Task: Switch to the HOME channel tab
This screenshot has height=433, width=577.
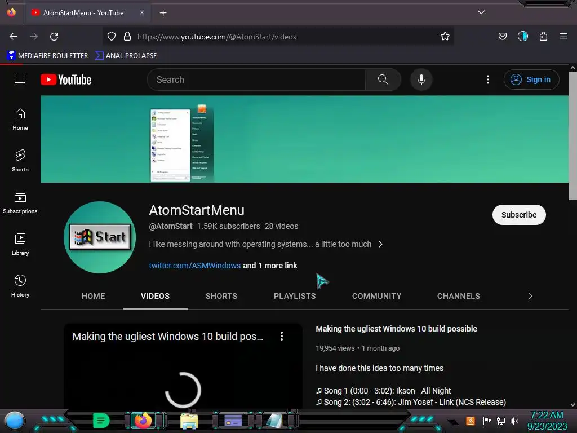Action: (x=93, y=296)
